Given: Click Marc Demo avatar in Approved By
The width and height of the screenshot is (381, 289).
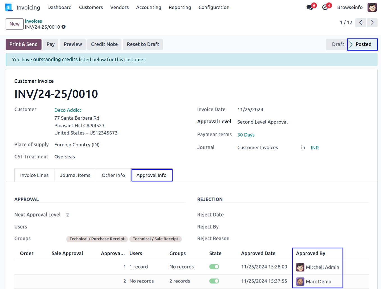Looking at the screenshot, I should coord(300,281).
